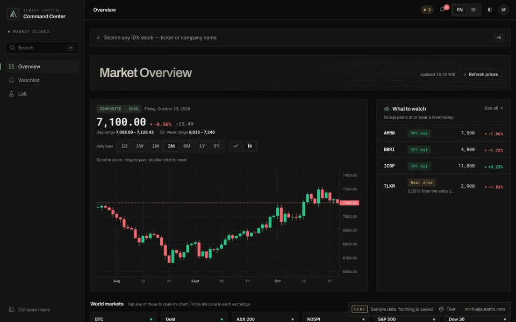The height and width of the screenshot is (322, 516).
Task: Click the sidebar Search magnifier icon
Action: [12, 48]
